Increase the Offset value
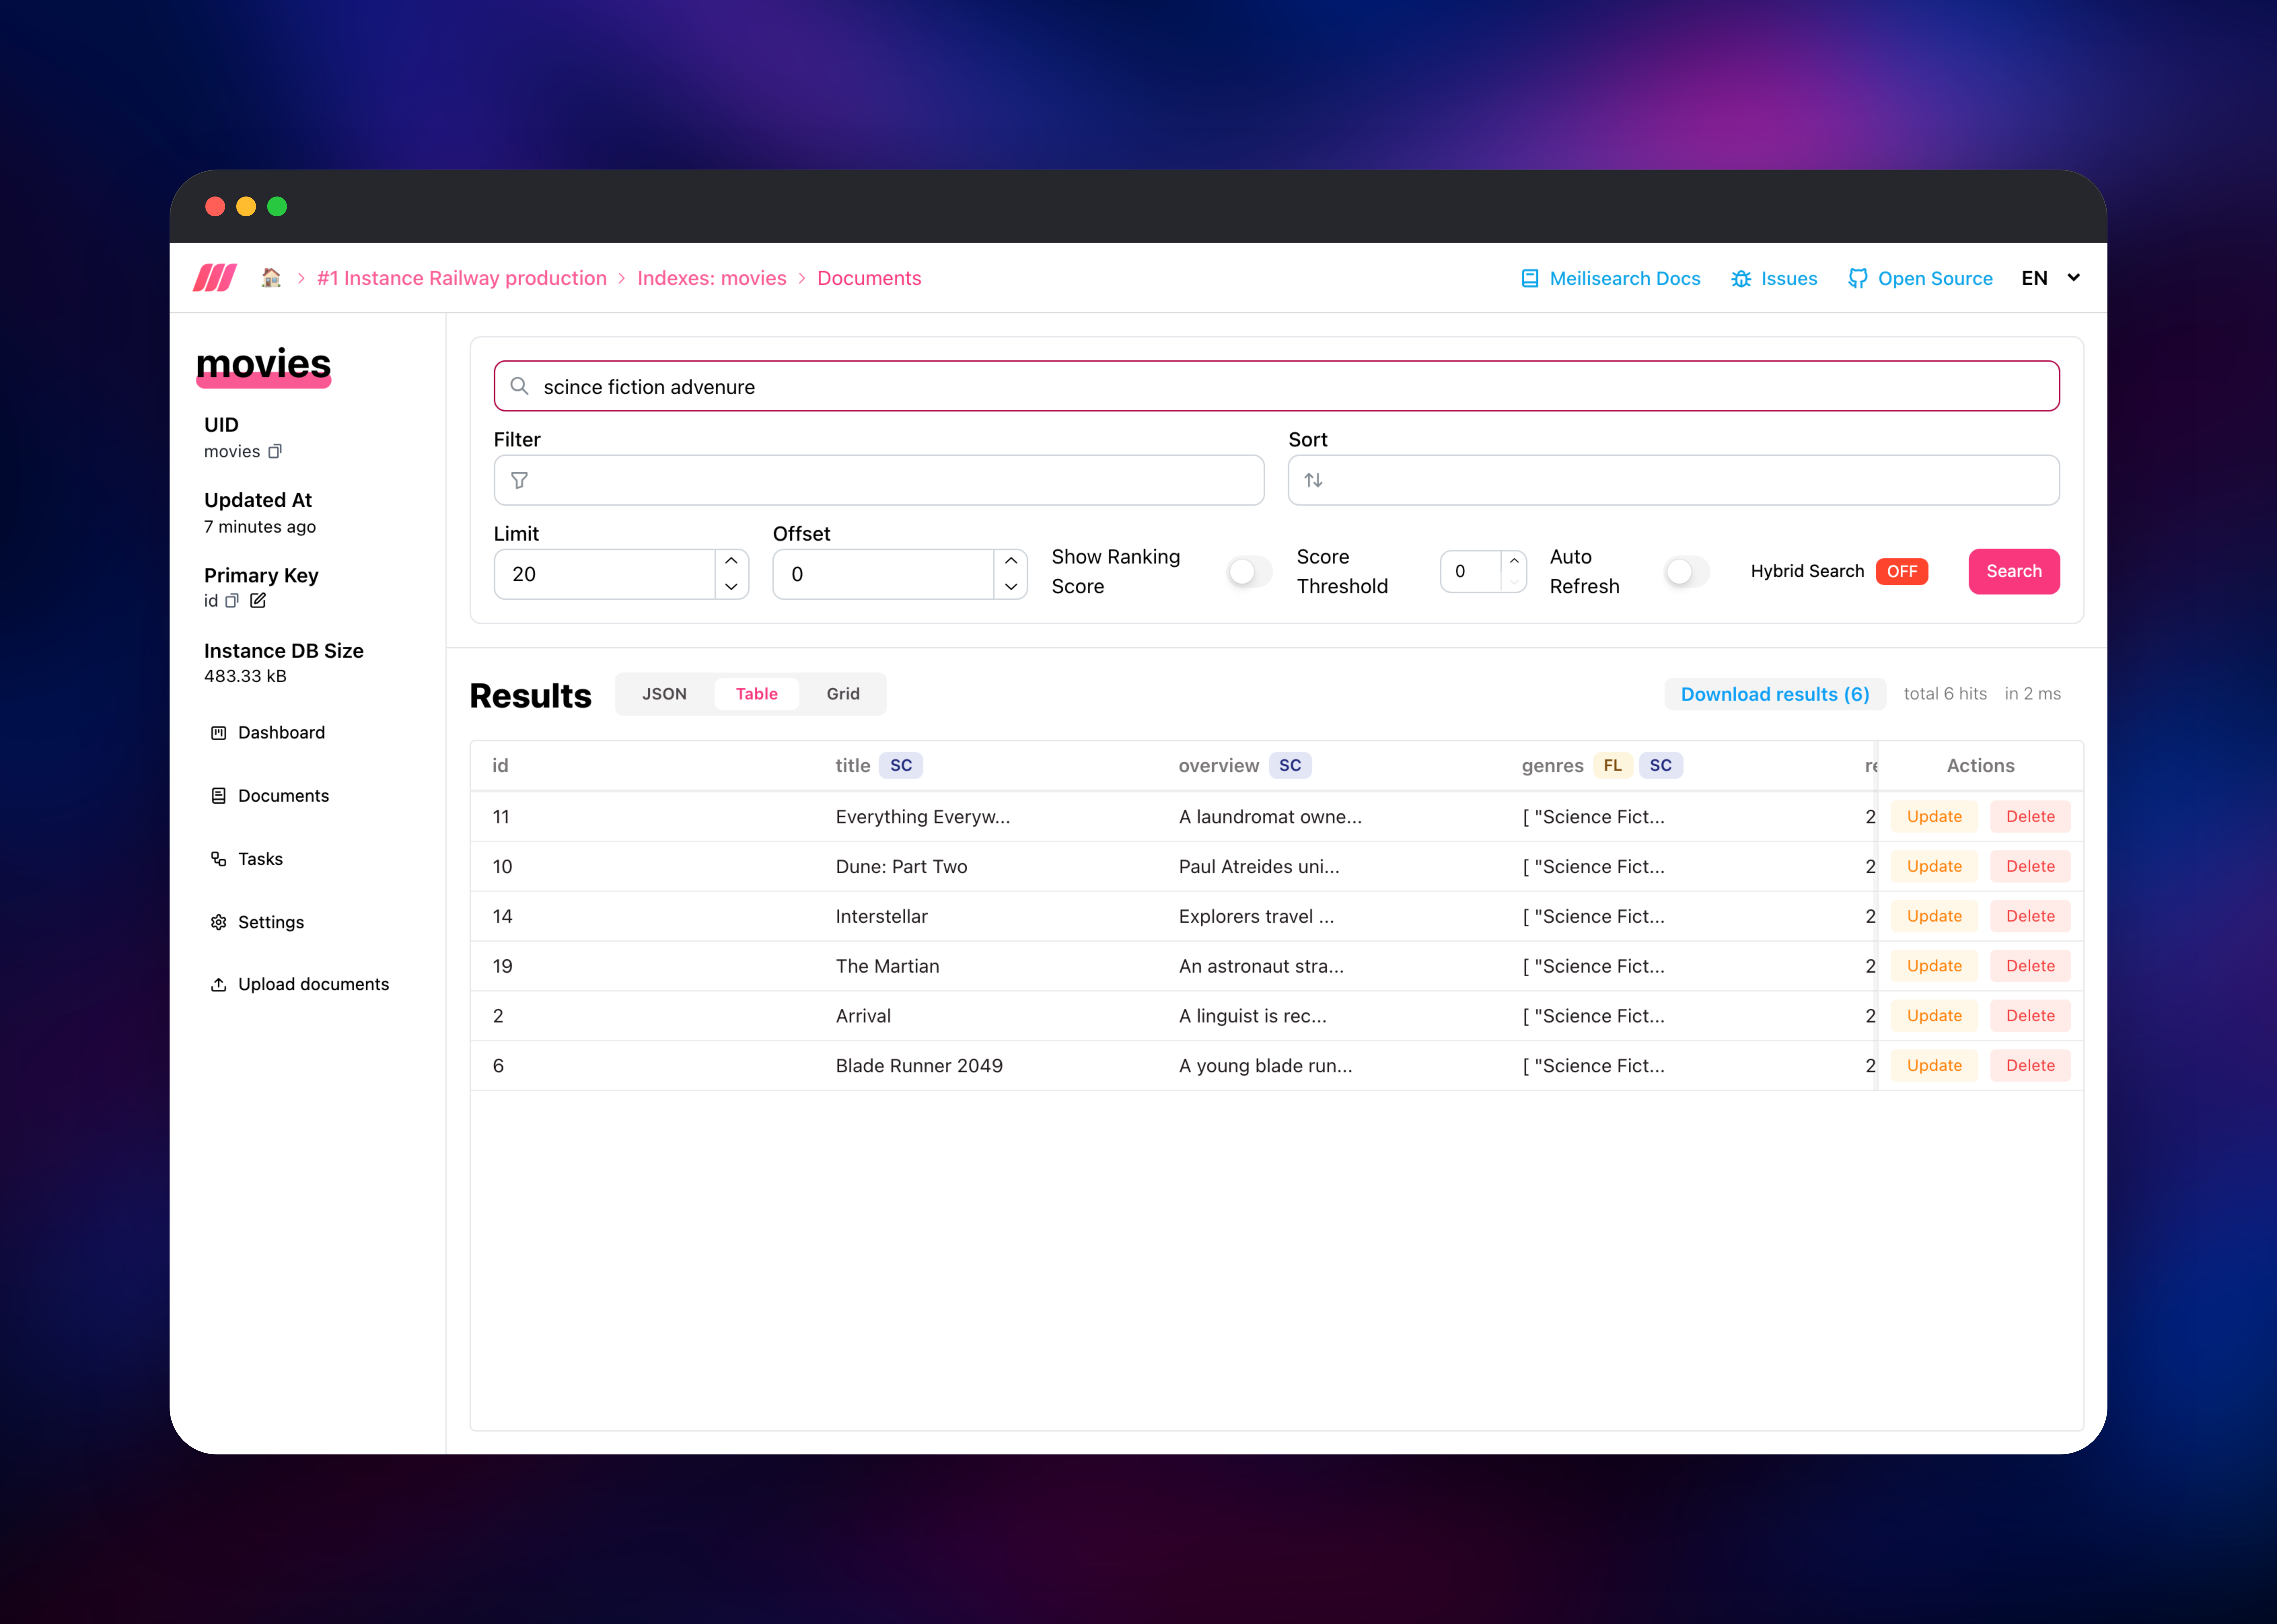Screen dimensions: 2277x1624 coord(1011,561)
